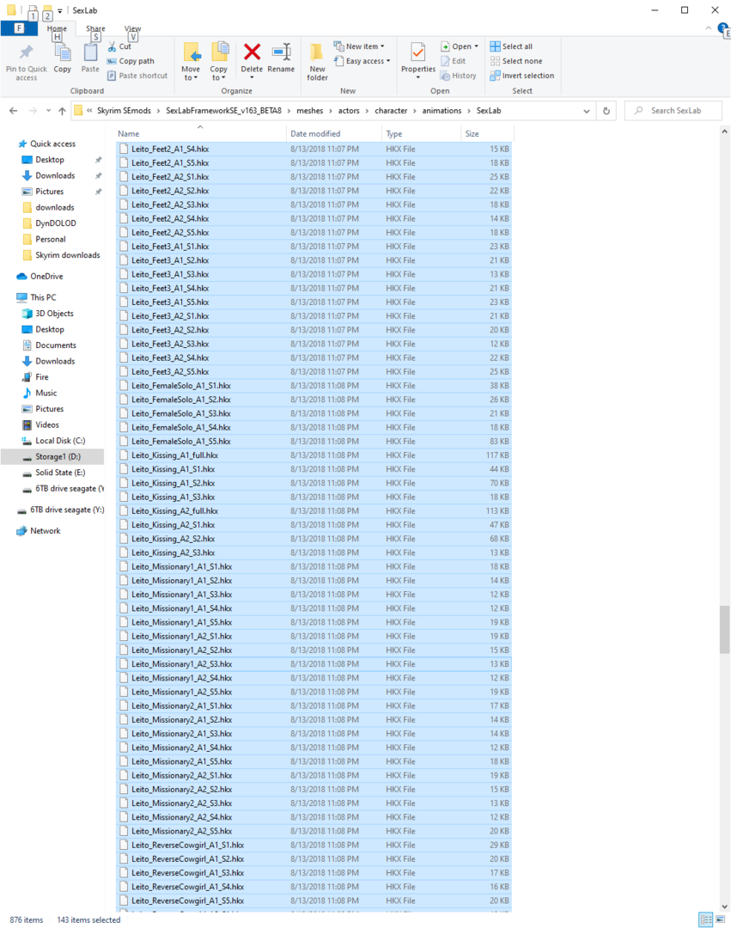Open the New item dropdown
The image size is (731, 928).
(359, 46)
